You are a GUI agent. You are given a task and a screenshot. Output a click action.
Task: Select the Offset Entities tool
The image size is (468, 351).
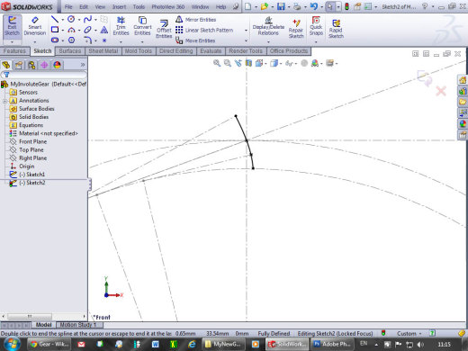164,29
